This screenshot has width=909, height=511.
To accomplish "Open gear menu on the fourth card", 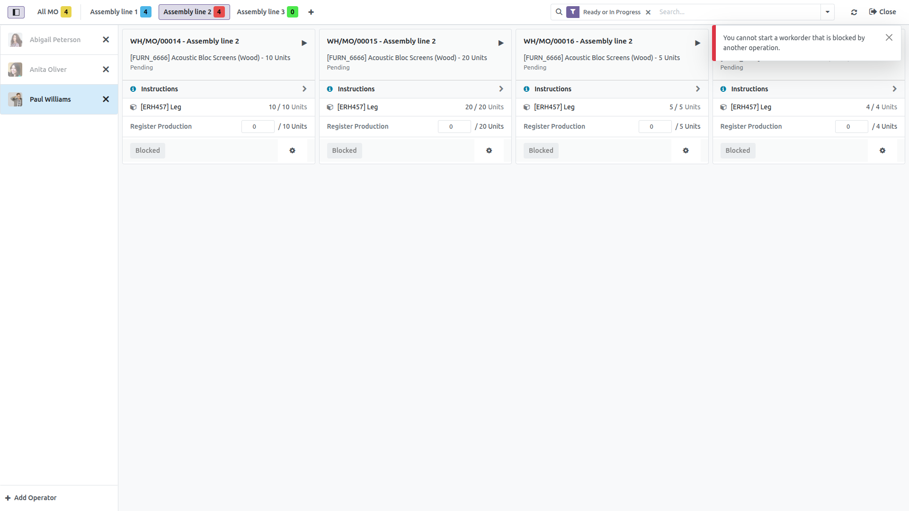I will (882, 150).
